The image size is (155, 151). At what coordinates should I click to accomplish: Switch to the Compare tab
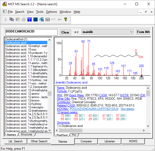(x=86, y=141)
